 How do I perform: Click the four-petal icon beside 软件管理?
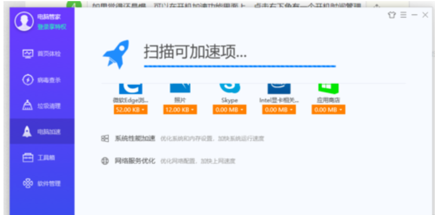pyautogui.click(x=28, y=183)
